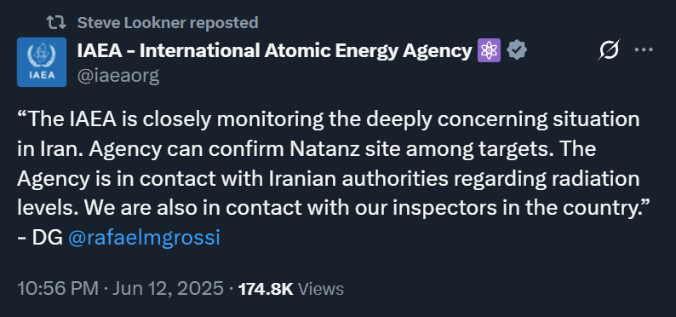
Task: Click the repost arrows icon above the tweet
Action: pyautogui.click(x=56, y=23)
